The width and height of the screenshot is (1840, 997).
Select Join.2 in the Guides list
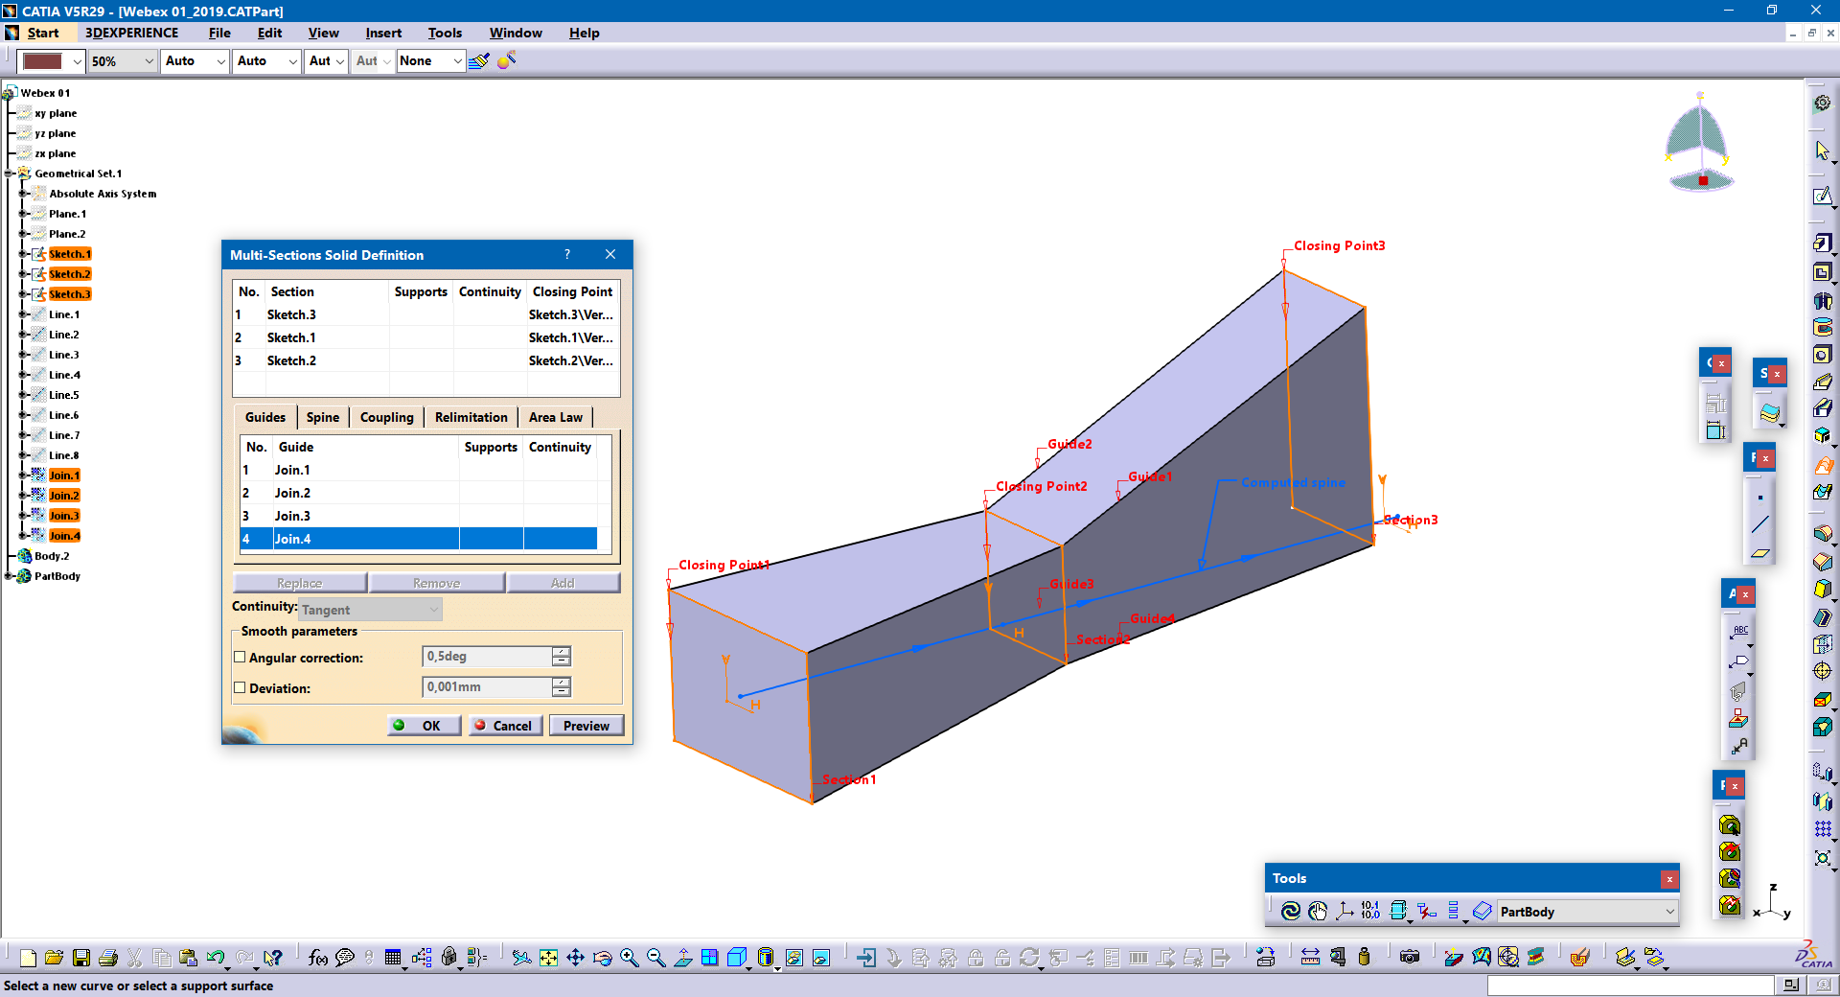[x=292, y=493]
